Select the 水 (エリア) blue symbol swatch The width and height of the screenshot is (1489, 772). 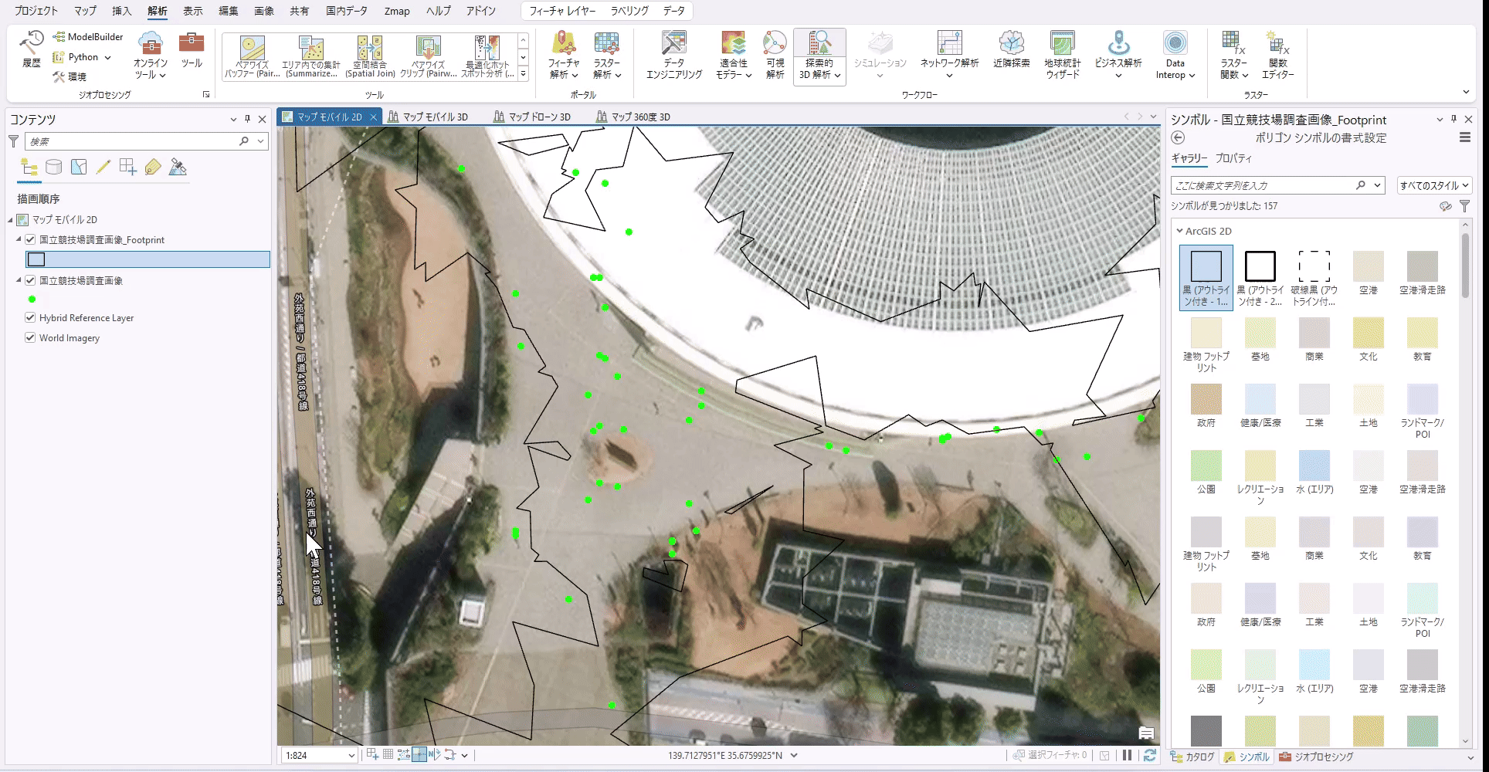tap(1314, 466)
